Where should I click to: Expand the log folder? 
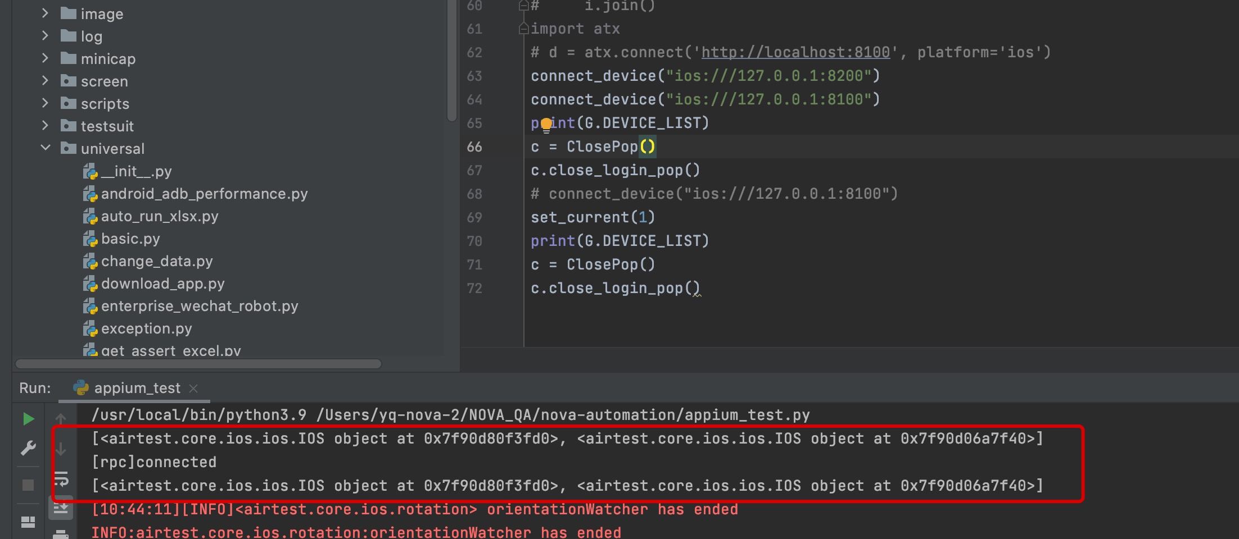pos(45,35)
